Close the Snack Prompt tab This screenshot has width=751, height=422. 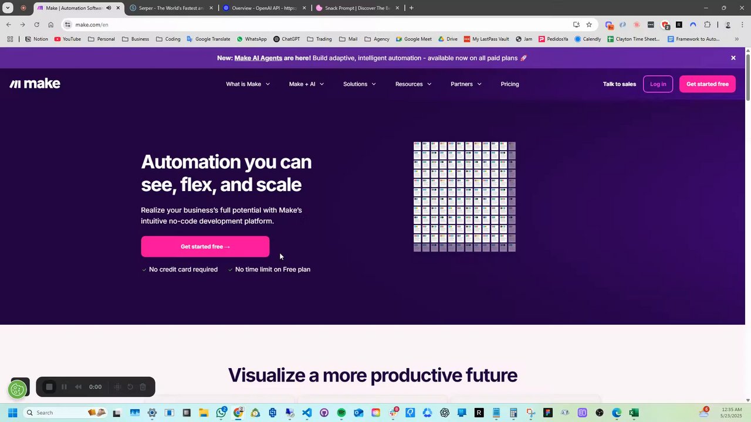(x=397, y=8)
